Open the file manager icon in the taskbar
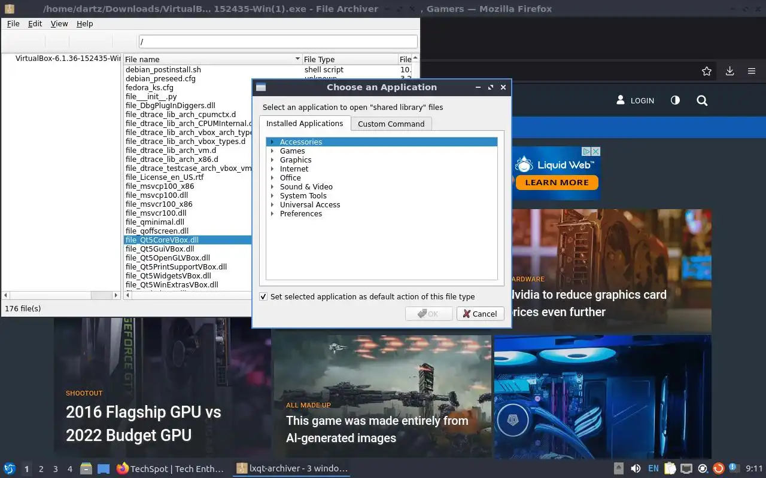Viewport: 766px width, 478px height. click(86, 469)
